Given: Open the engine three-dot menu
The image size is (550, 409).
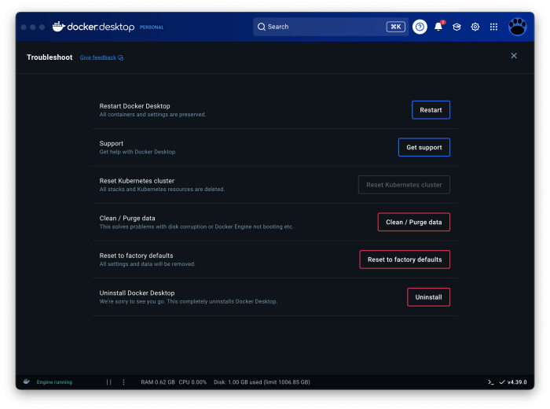Looking at the screenshot, I should click(123, 382).
